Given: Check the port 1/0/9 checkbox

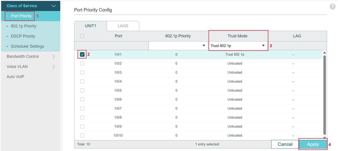Looking at the screenshot, I should (82, 127).
